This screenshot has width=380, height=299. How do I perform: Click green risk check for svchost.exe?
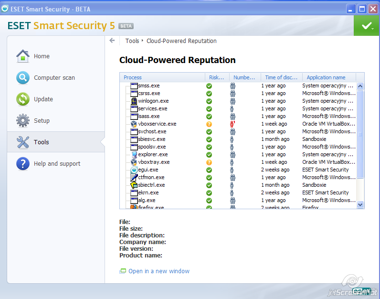click(x=209, y=132)
